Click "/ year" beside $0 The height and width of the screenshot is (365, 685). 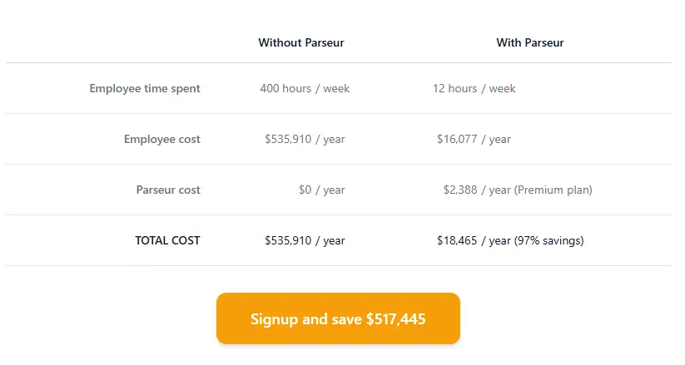coord(330,190)
